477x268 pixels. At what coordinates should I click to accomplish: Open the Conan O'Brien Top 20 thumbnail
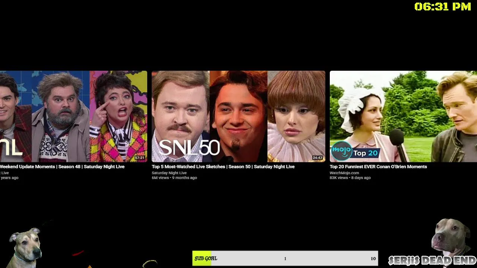pyautogui.click(x=403, y=116)
